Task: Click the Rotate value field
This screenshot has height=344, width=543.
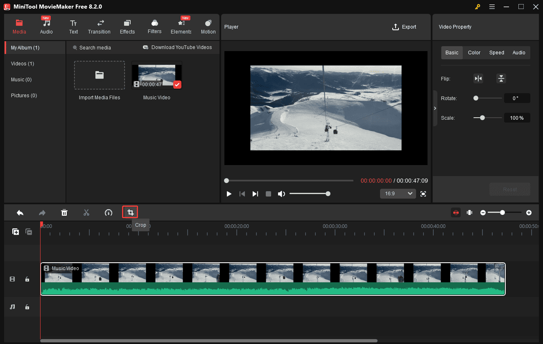Action: coord(517,98)
